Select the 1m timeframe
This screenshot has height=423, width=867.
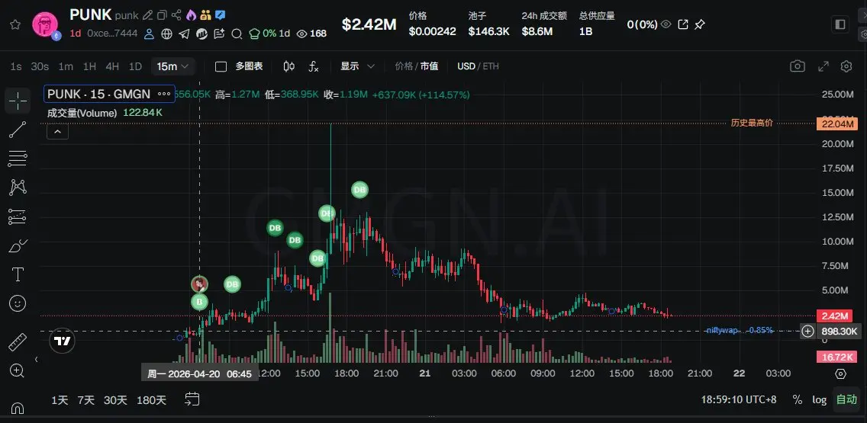pyautogui.click(x=66, y=67)
